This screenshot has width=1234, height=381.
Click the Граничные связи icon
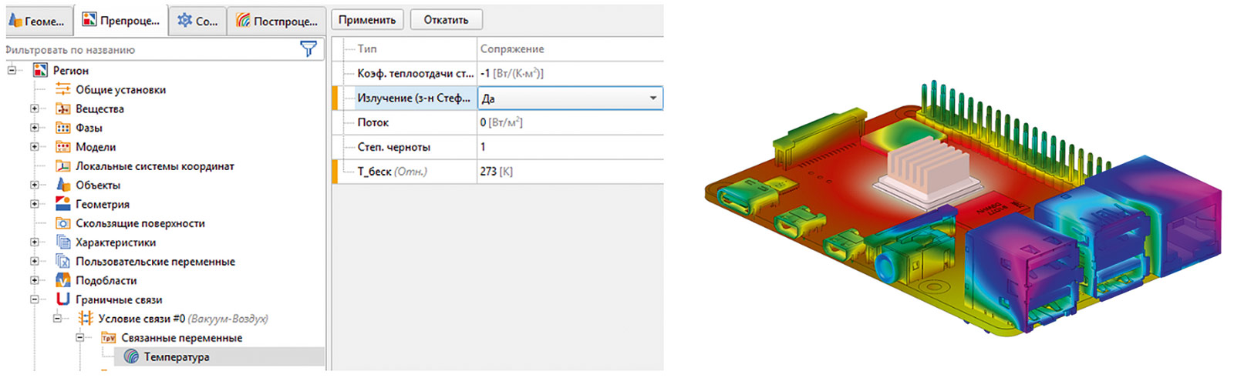click(63, 299)
